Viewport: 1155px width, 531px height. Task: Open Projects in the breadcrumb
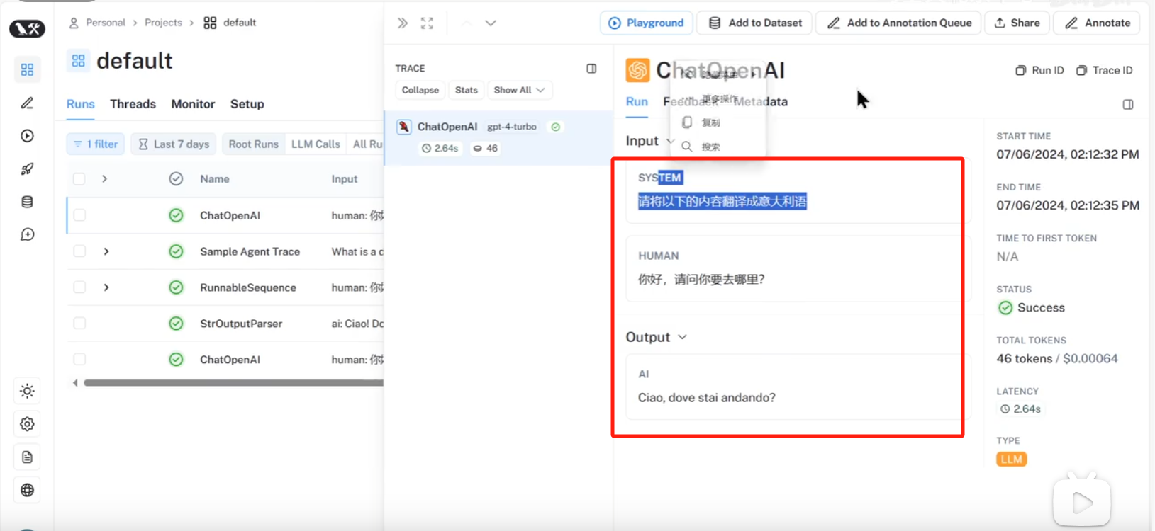(163, 23)
